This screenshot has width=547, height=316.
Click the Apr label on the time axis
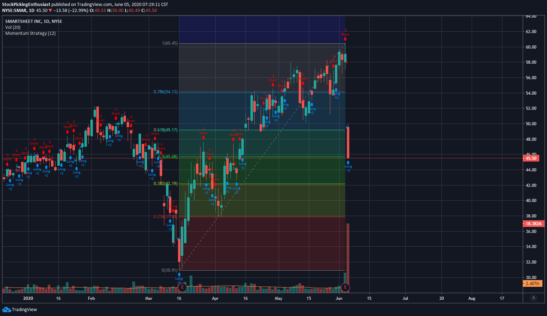(215, 298)
